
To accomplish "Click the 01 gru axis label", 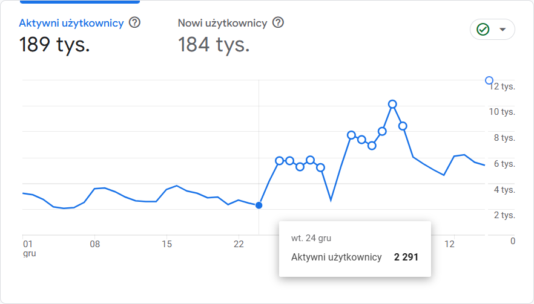I will (28, 248).
